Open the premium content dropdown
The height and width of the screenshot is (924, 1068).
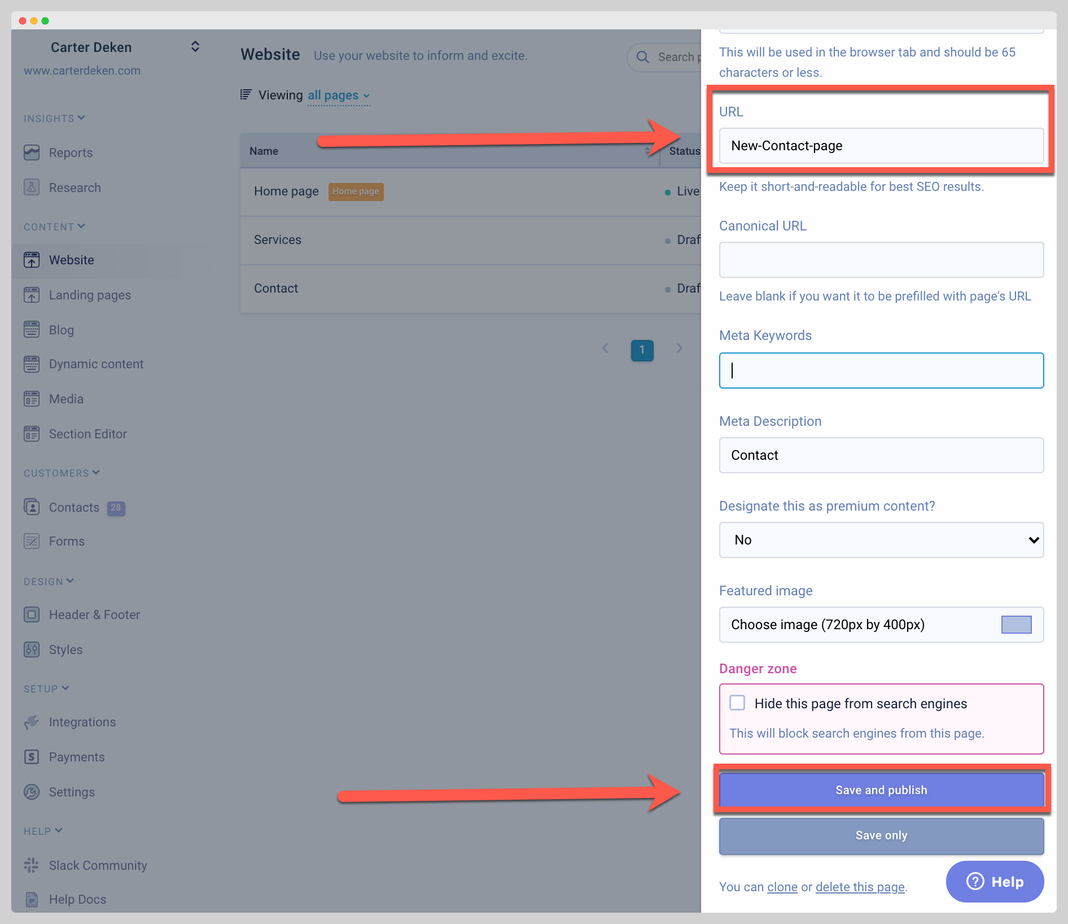click(x=881, y=540)
